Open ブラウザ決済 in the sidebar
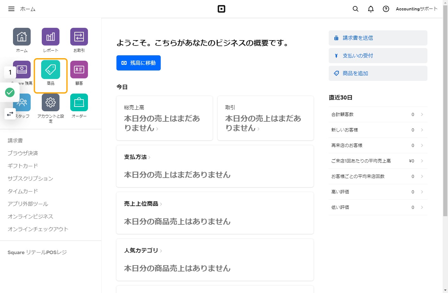This screenshot has width=448, height=293. [x=23, y=153]
